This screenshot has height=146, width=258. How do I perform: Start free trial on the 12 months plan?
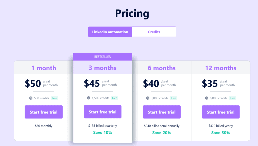(220, 112)
